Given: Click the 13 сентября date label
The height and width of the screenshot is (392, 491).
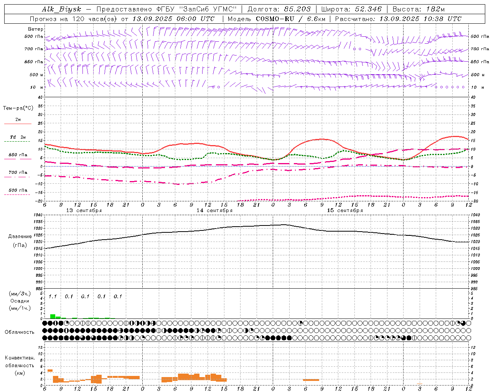Looking at the screenshot, I should point(84,211).
